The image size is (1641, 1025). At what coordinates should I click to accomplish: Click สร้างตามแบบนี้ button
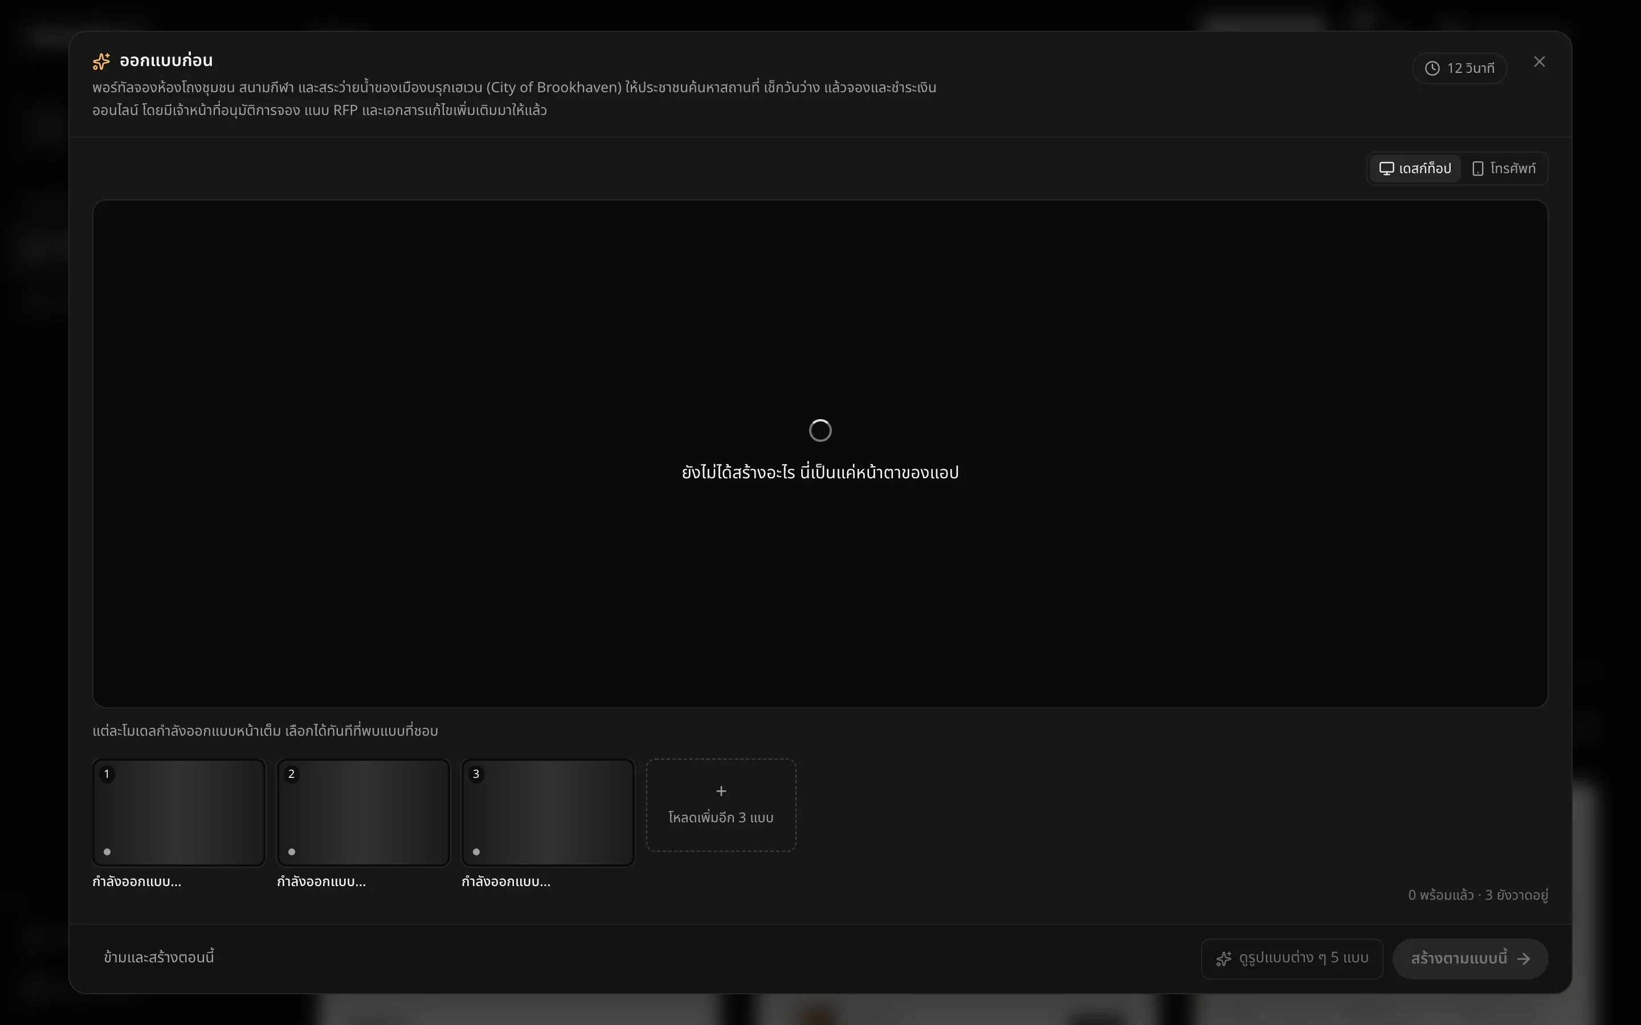click(1470, 958)
